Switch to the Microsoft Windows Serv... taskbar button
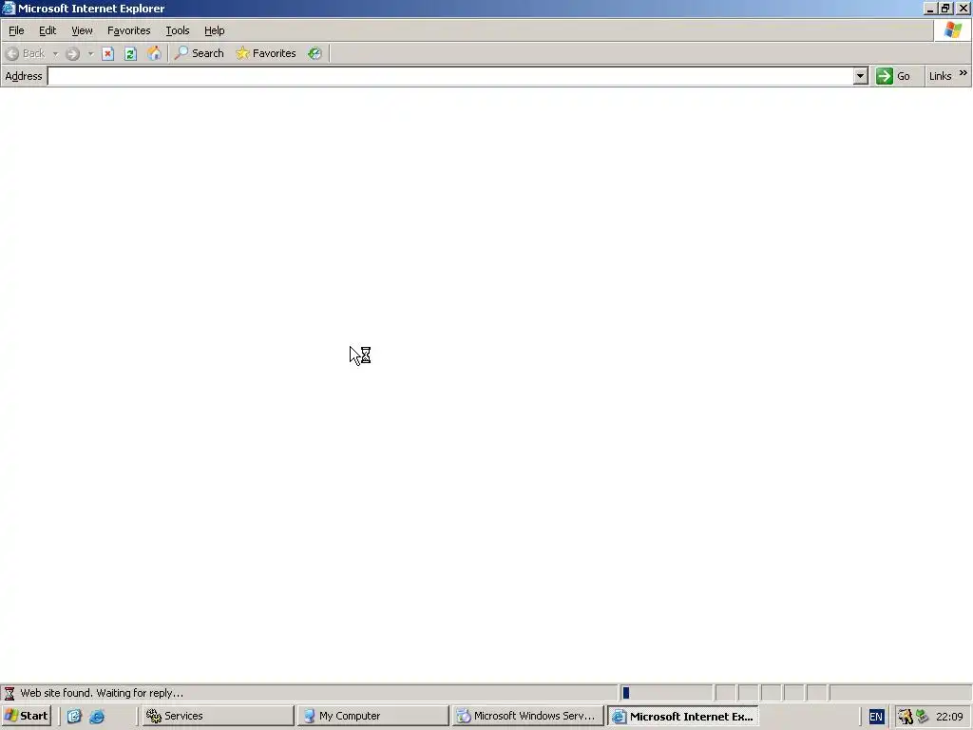 (x=527, y=716)
